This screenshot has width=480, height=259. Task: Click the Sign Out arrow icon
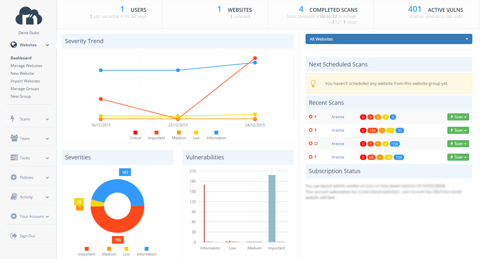(x=14, y=236)
